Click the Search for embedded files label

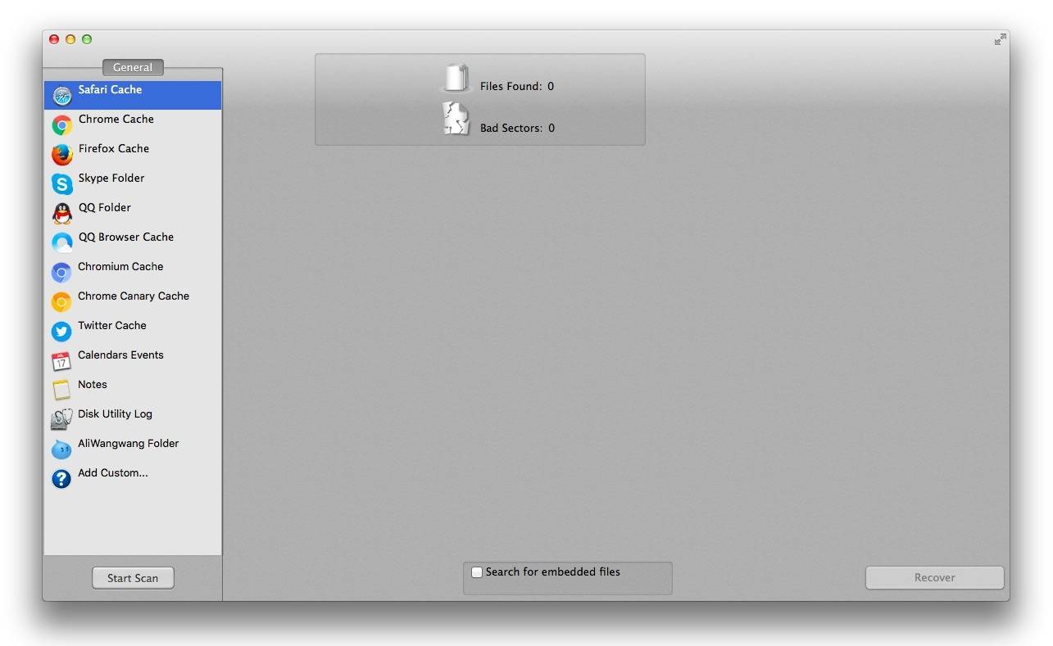[x=553, y=571]
